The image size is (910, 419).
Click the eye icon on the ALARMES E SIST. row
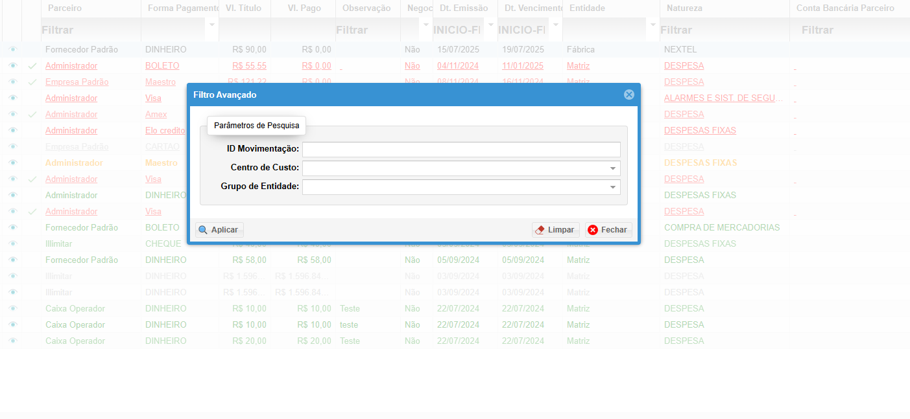(12, 98)
